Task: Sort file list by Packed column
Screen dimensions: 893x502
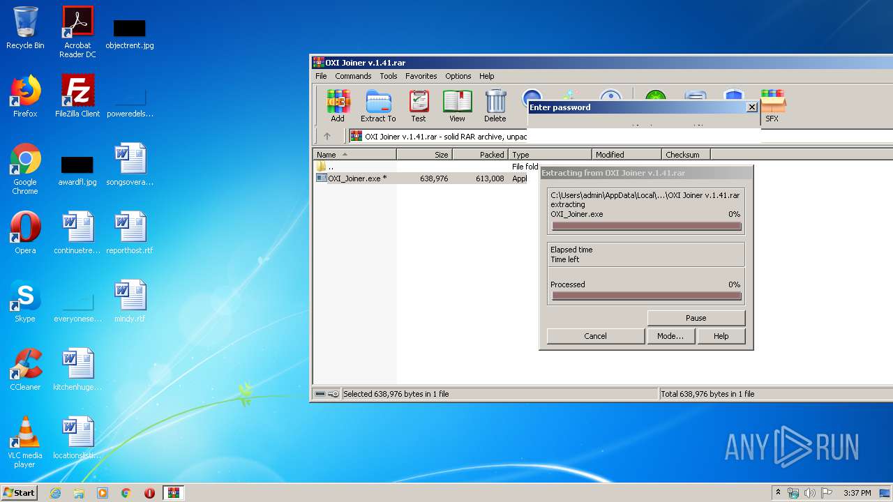Action: tap(481, 155)
